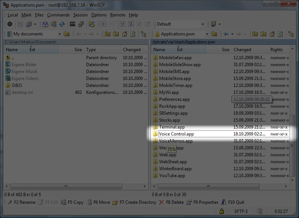299x218 pixels.
Task: Select desktop.ini in local panel
Action: (76, 92)
